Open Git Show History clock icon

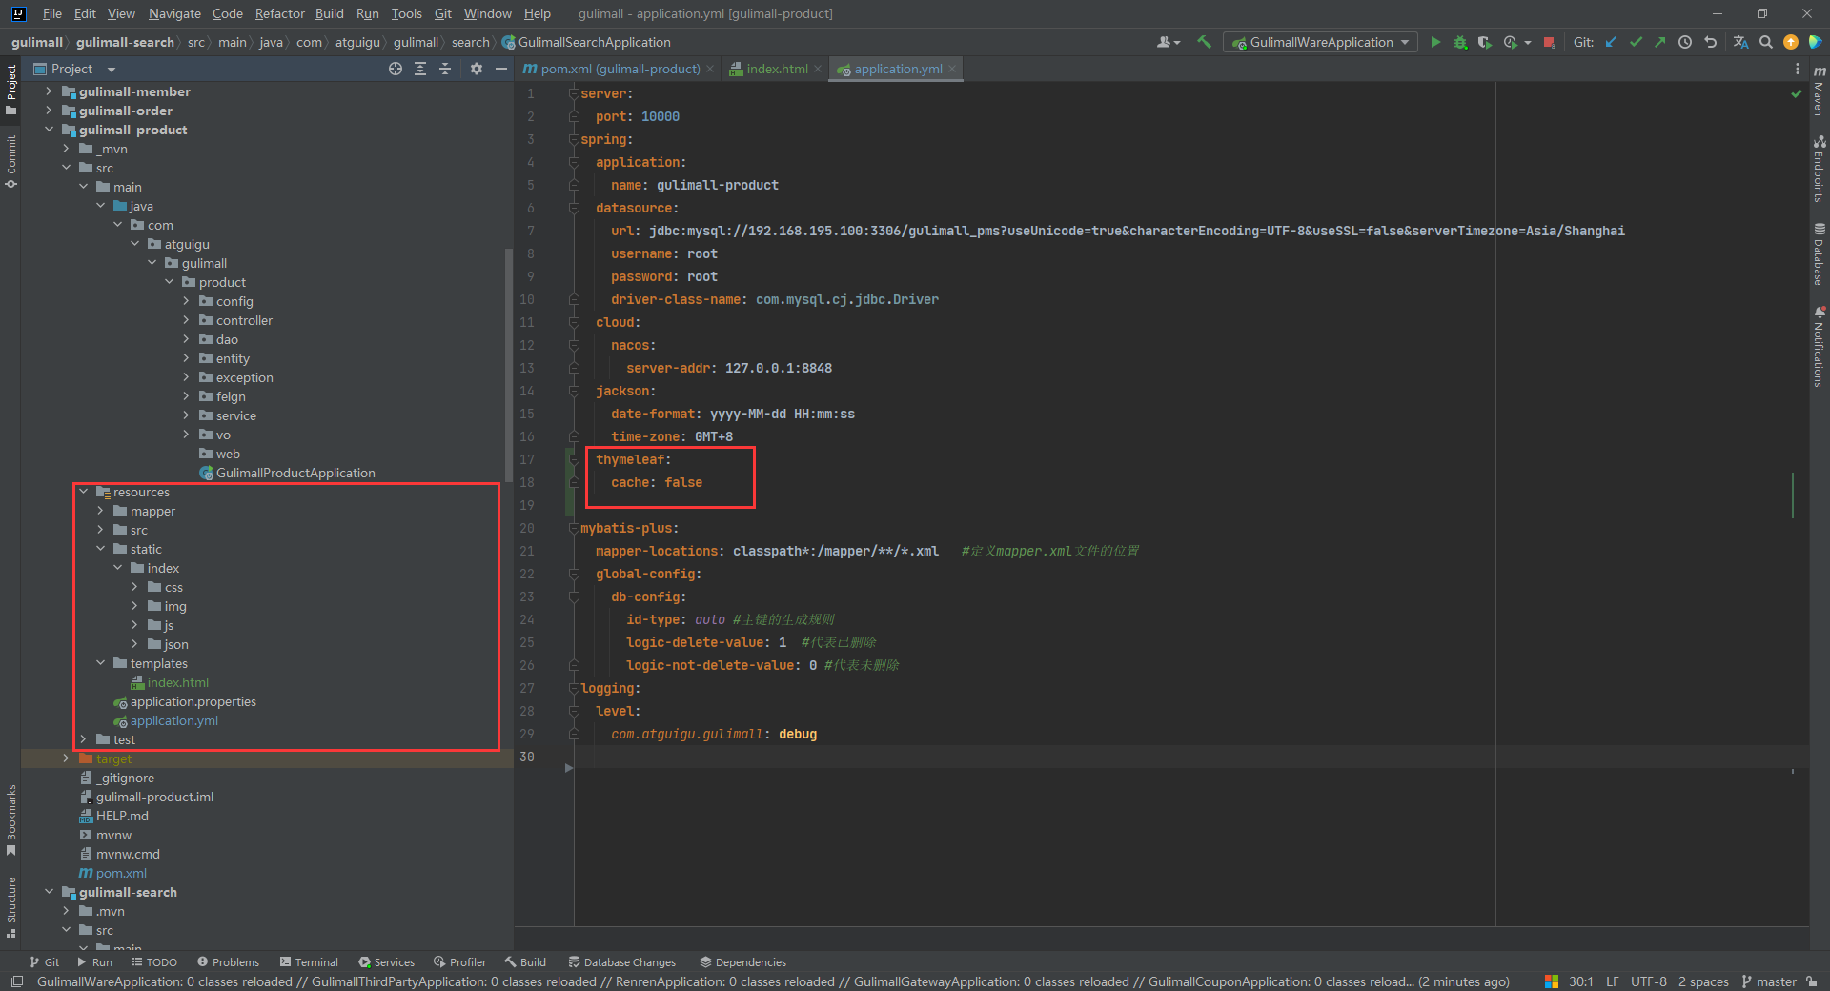click(x=1685, y=42)
